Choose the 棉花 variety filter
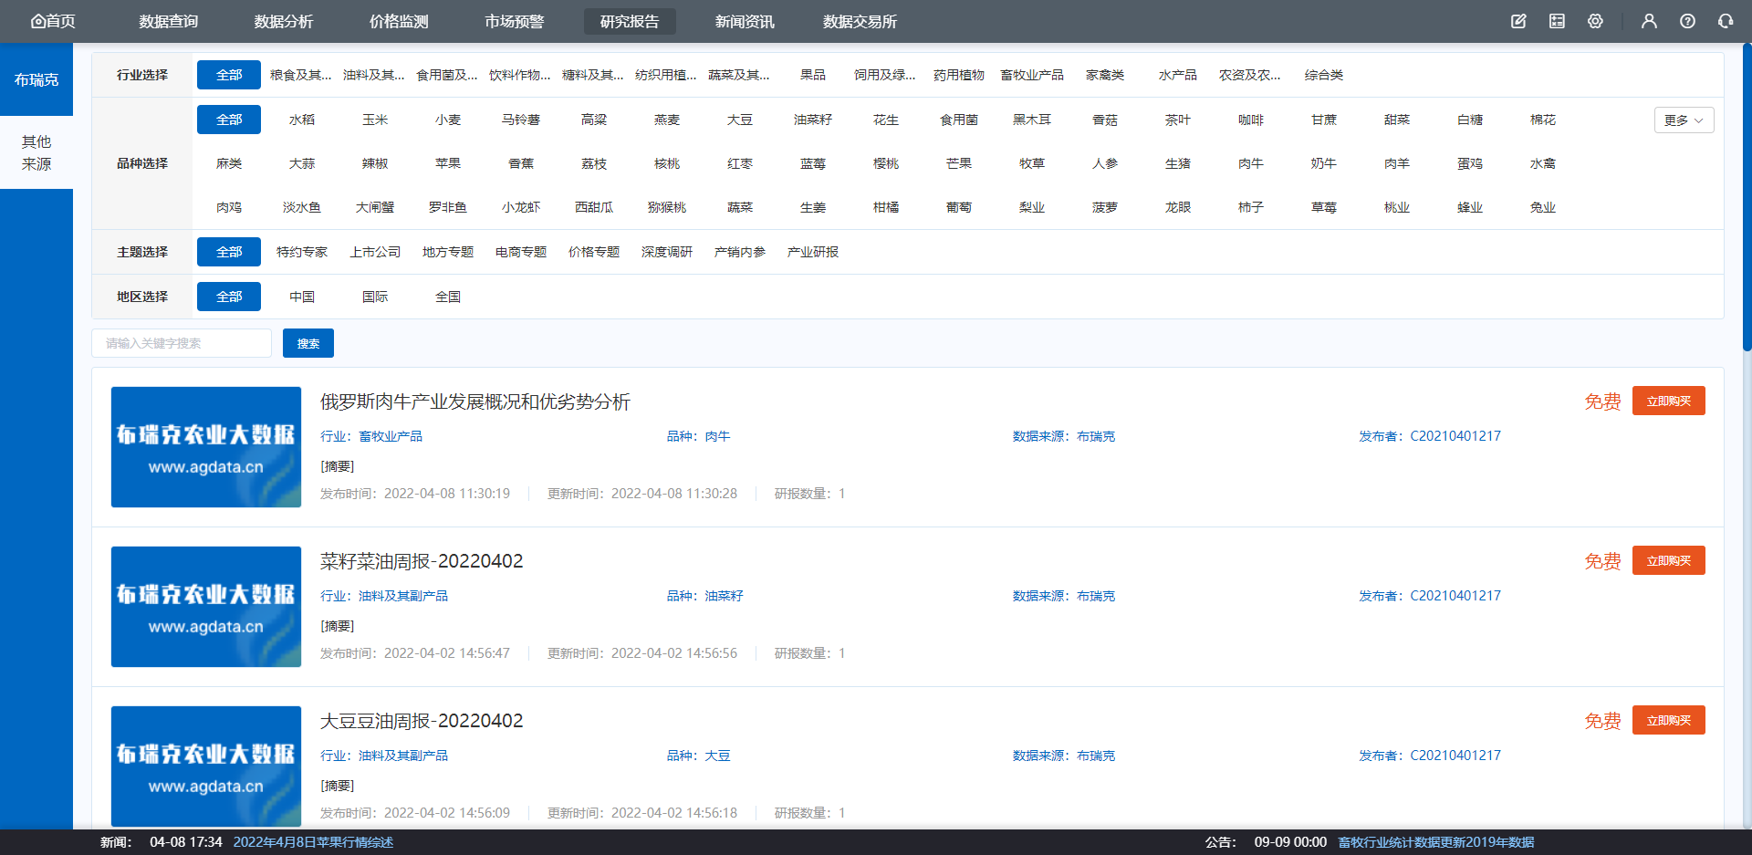Image resolution: width=1752 pixels, height=855 pixels. point(1543,120)
